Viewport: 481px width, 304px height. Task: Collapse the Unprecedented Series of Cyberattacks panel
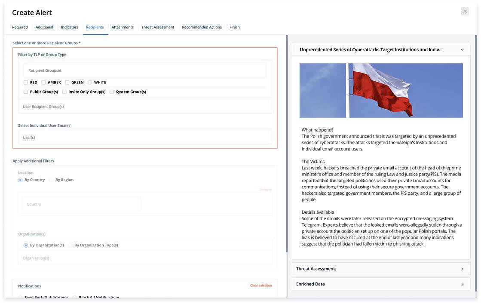[462, 50]
